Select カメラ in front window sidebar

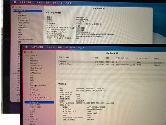pos(32,92)
